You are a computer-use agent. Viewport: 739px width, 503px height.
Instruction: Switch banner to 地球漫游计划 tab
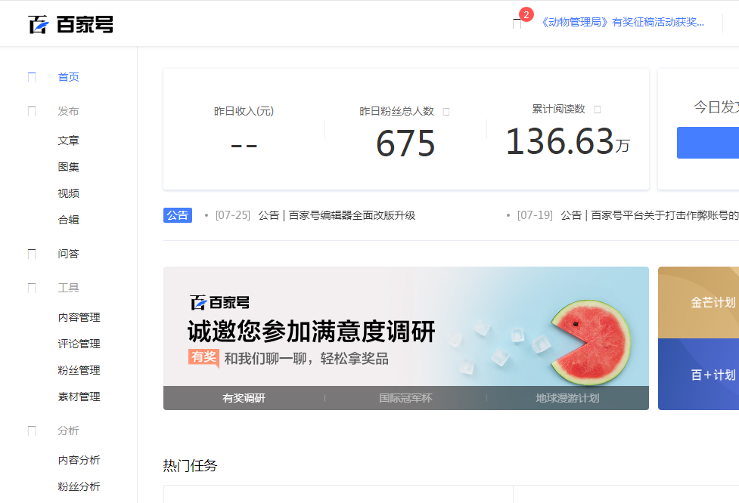point(567,398)
